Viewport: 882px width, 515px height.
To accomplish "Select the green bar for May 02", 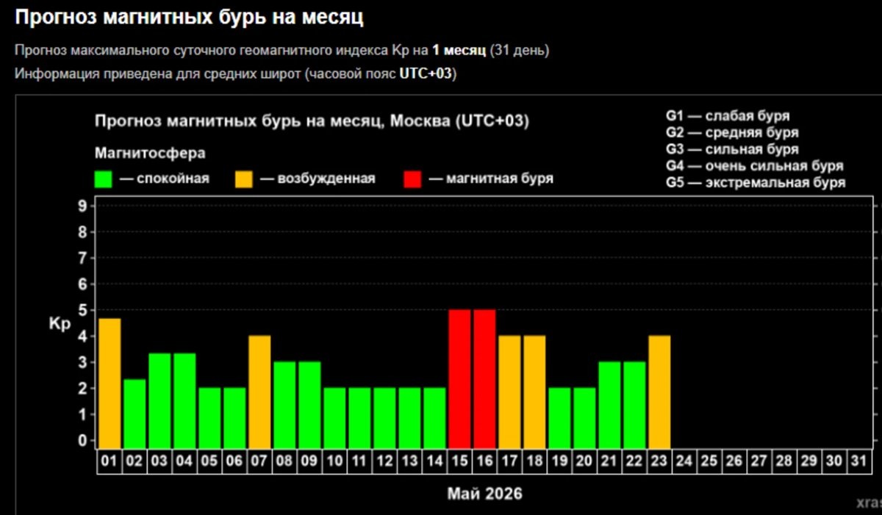I will [135, 413].
